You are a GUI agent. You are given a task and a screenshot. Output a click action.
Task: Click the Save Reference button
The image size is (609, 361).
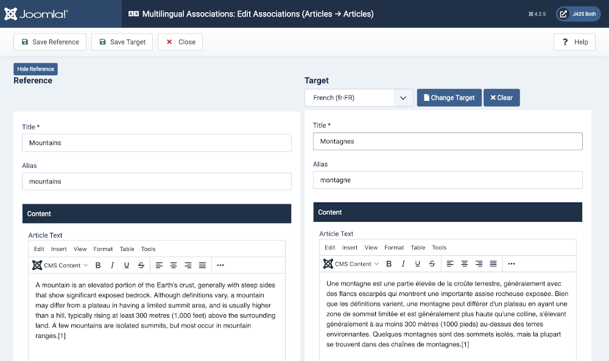[49, 42]
